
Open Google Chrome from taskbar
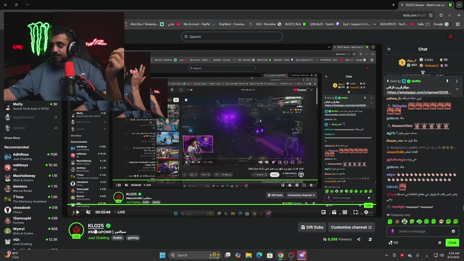281,255
